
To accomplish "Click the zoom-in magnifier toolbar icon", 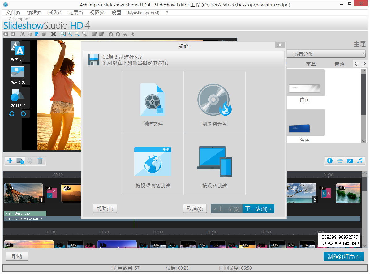I will point(70,34).
